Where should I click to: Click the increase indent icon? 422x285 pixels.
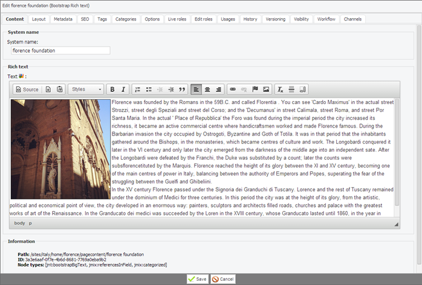tap(171, 90)
